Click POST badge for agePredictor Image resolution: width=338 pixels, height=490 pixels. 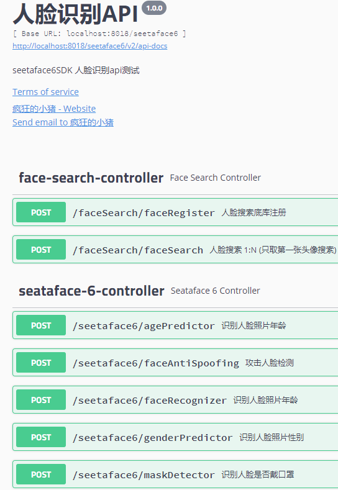41,325
